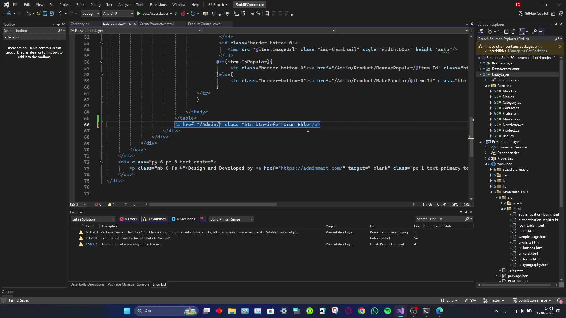Open the solution configuration Debug dropdown
Screen dimensions: 566x318
coord(90,14)
